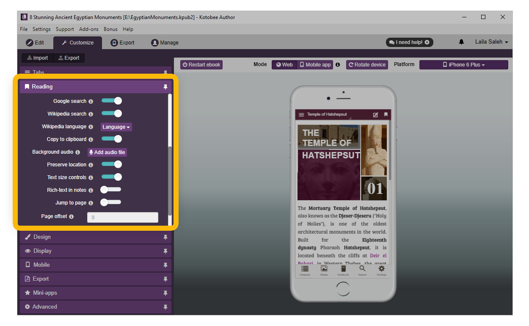529x326 pixels.
Task: Toggle Text size controls switch
Action: (112, 177)
